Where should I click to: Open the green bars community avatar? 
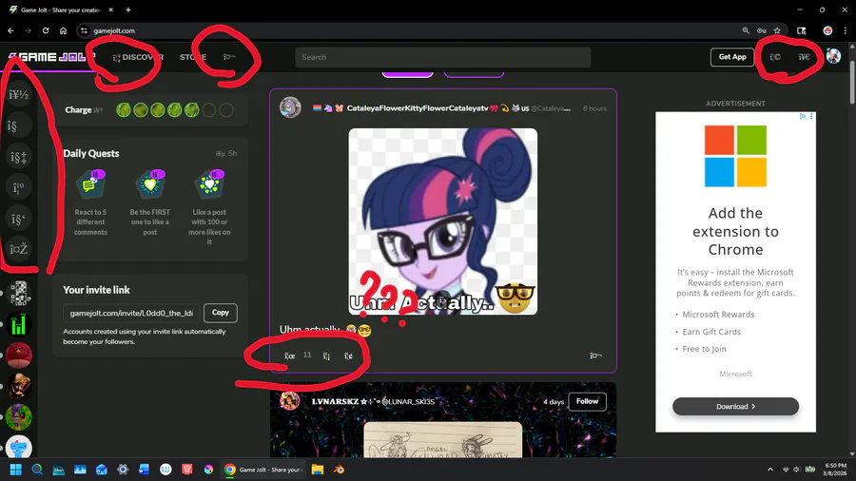[19, 324]
